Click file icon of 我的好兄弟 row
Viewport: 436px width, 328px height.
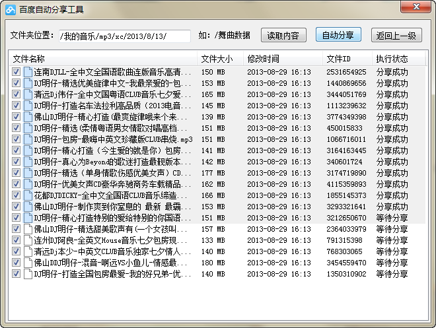tap(28, 274)
